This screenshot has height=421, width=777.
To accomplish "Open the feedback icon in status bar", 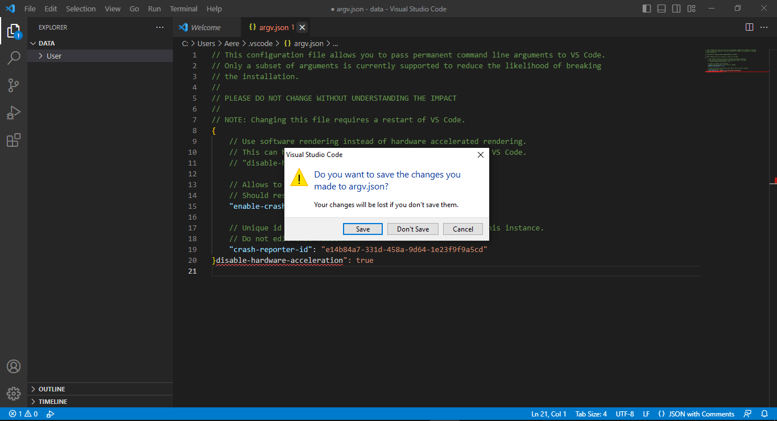I will click(748, 414).
